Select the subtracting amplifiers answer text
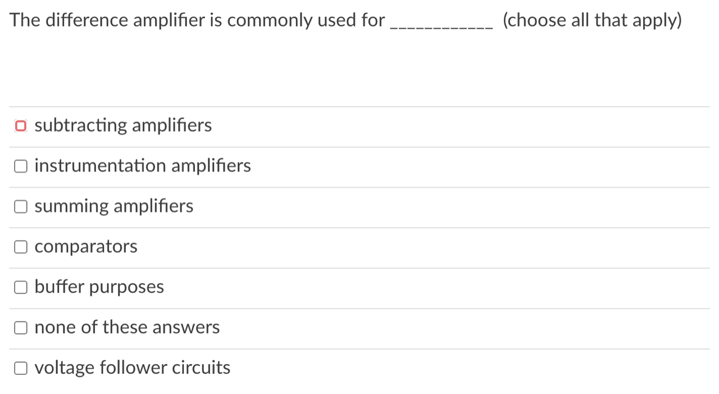The width and height of the screenshot is (719, 394). coord(123,125)
